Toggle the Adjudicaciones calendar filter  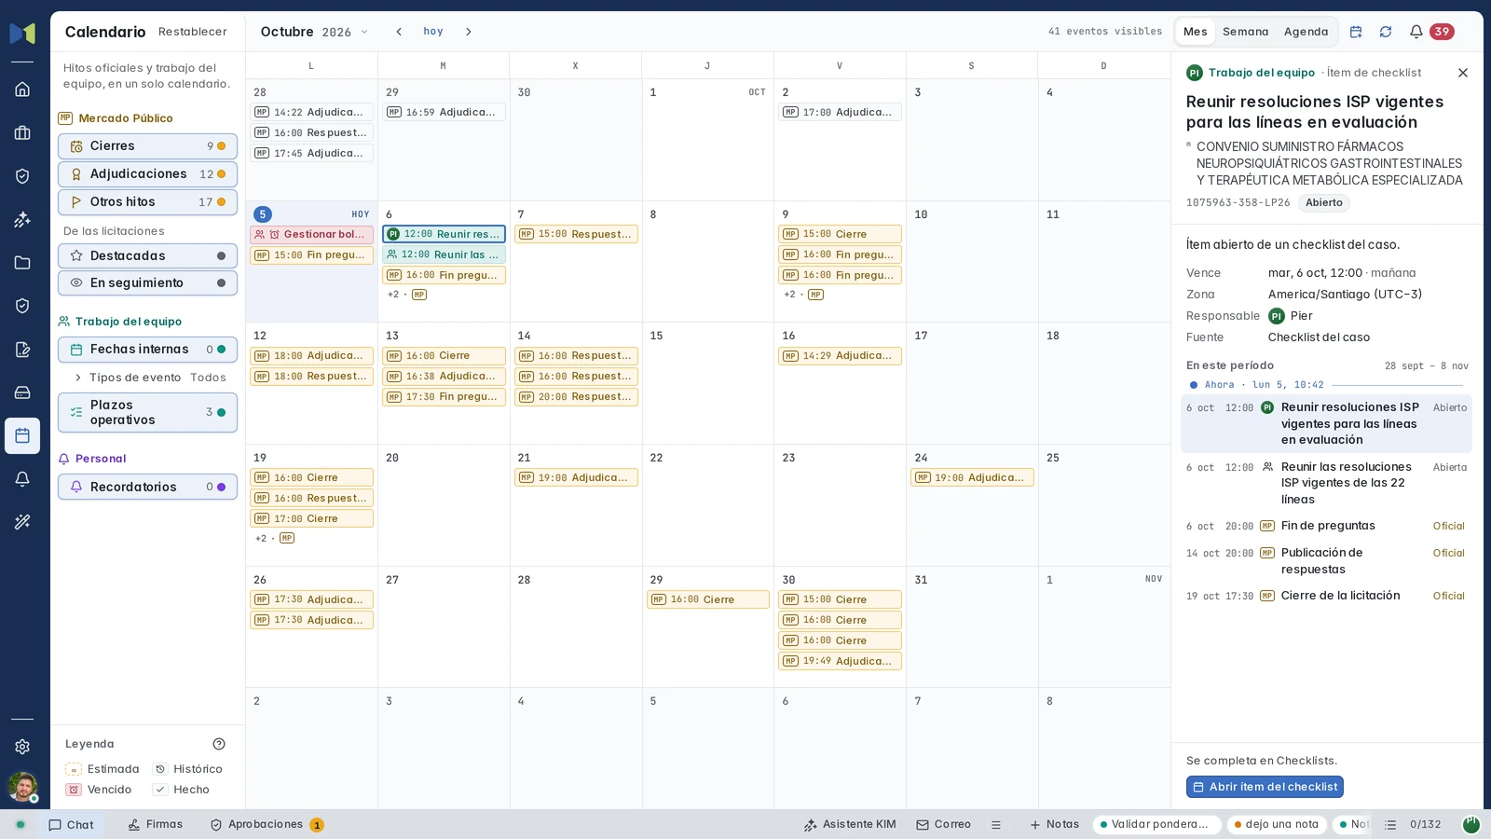coord(147,174)
